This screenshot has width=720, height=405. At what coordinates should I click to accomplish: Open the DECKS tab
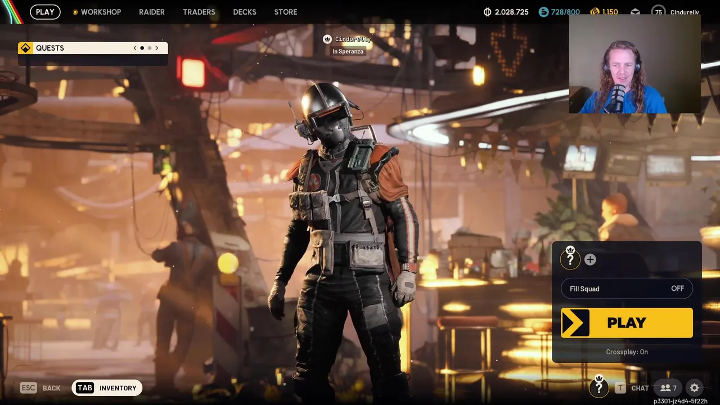tap(245, 12)
